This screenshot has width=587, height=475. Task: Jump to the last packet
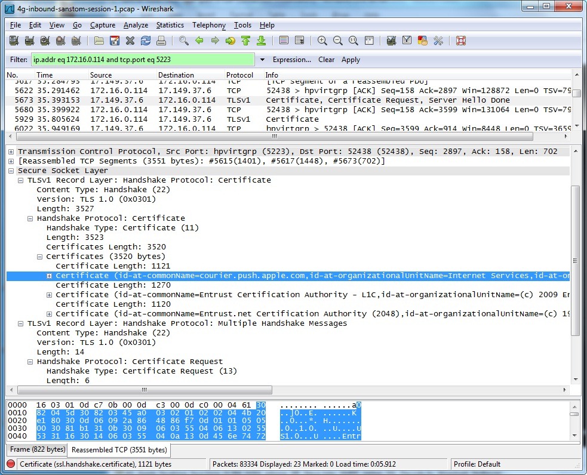[x=262, y=41]
